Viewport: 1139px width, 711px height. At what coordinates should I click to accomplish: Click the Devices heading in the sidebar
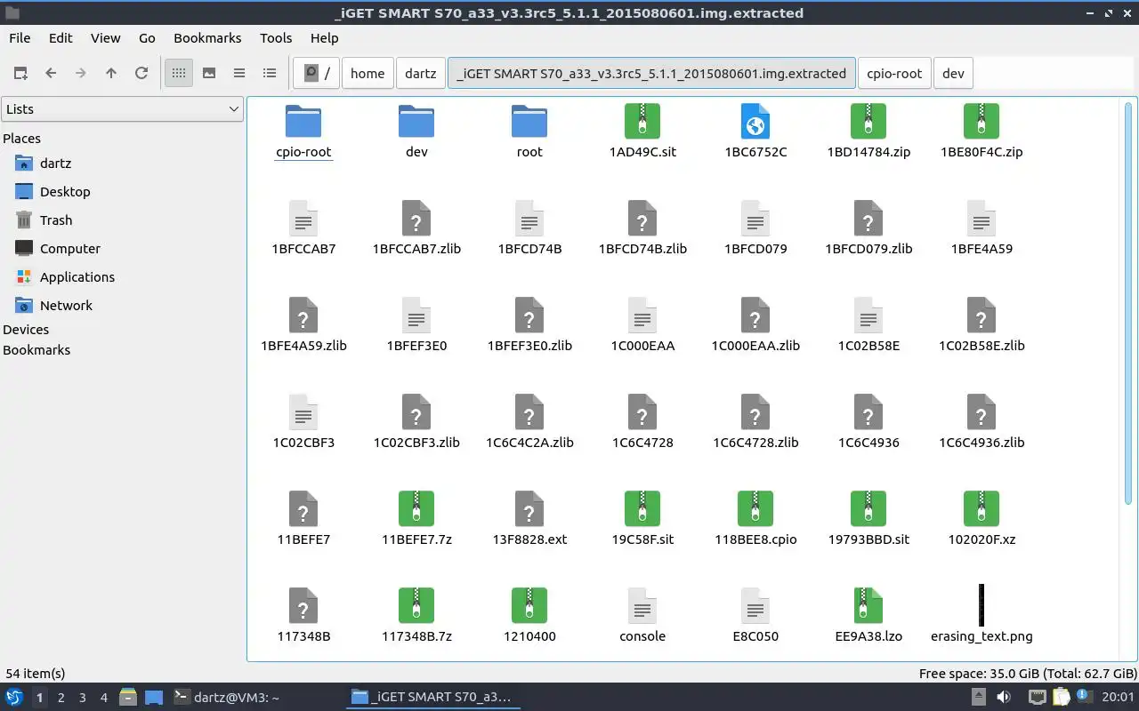point(26,330)
